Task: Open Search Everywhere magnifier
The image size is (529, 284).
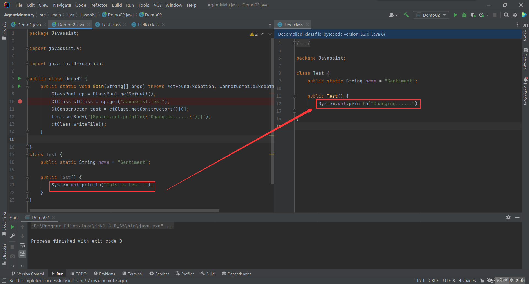Action: [x=506, y=15]
